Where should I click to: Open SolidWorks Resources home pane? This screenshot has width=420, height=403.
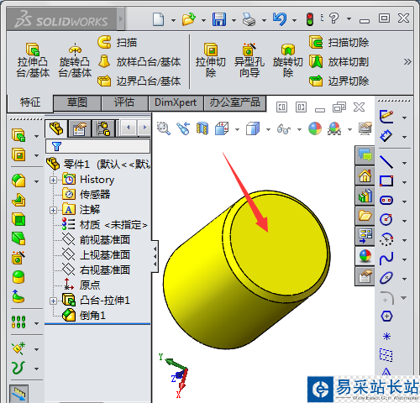coord(365,175)
